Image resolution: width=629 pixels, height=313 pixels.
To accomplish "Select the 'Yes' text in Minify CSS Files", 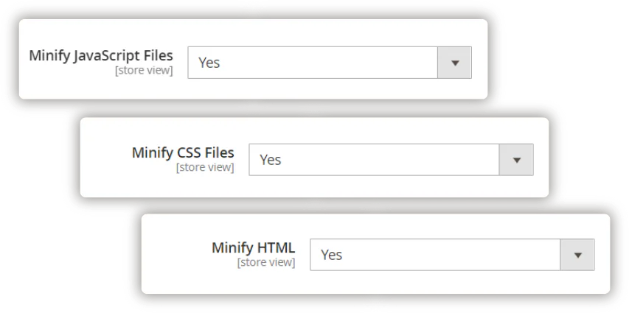I will pos(271,160).
